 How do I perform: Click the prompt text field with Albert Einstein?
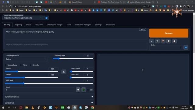point(76,34)
